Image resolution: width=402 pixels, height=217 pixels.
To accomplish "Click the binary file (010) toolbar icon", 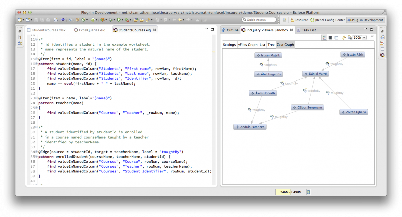I will [x=55, y=20].
